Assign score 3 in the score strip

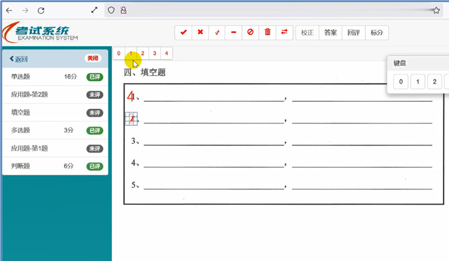coord(154,53)
